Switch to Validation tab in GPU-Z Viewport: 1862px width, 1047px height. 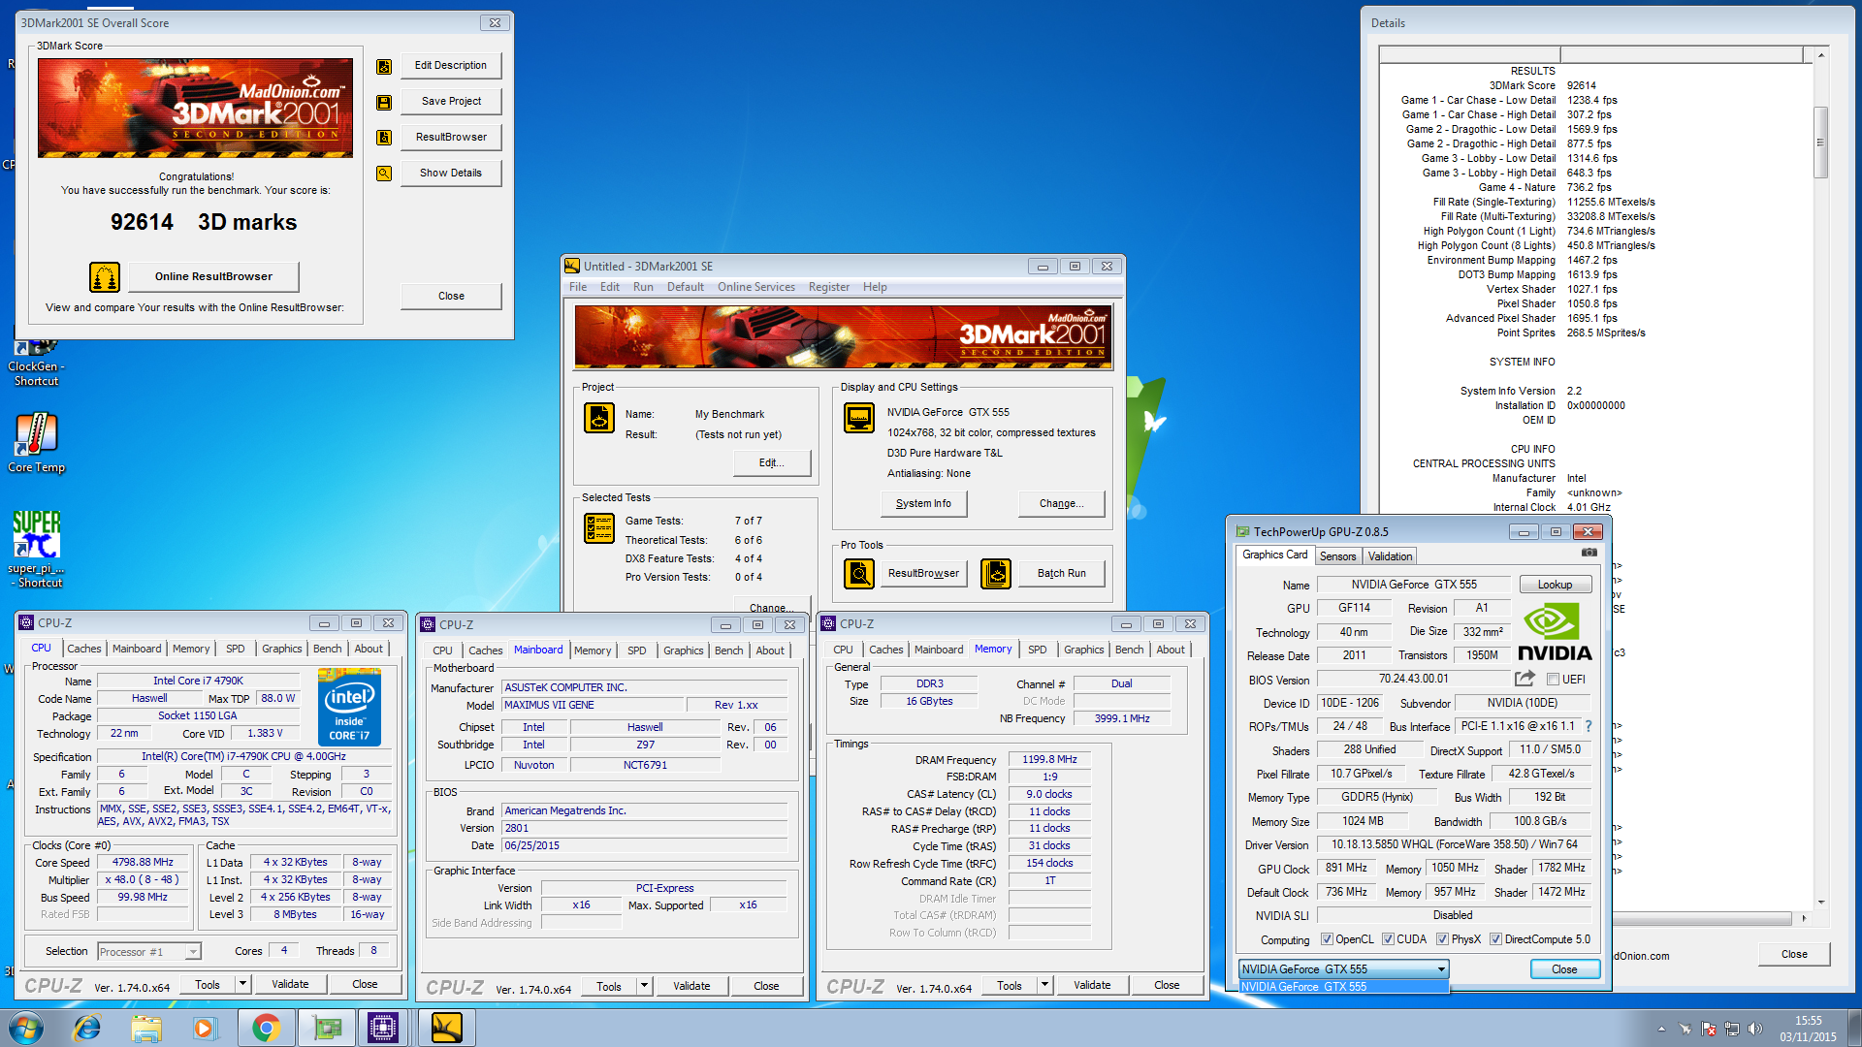1390,556
